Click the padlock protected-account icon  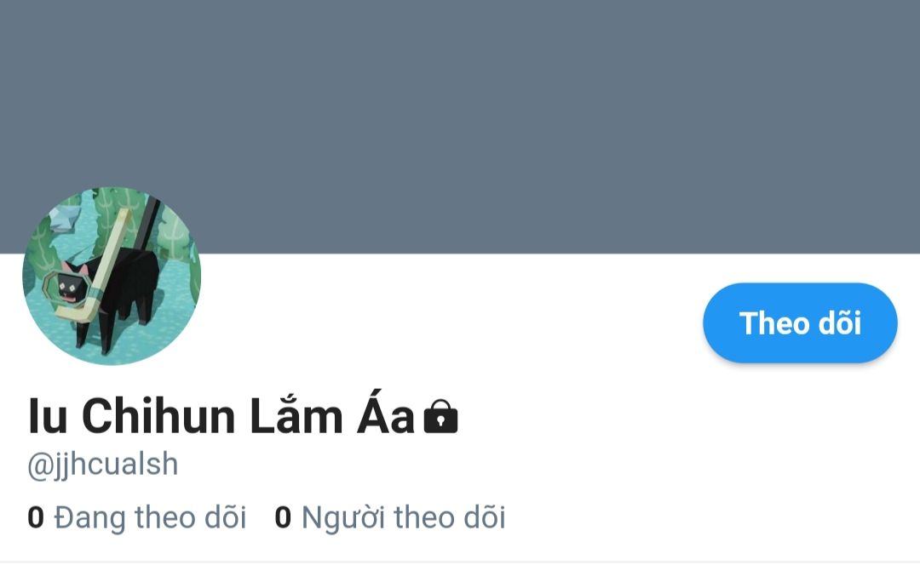click(x=440, y=416)
